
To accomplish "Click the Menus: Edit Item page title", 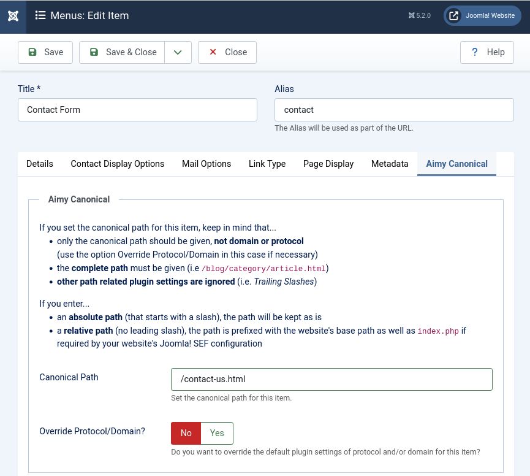I will pos(89,15).
